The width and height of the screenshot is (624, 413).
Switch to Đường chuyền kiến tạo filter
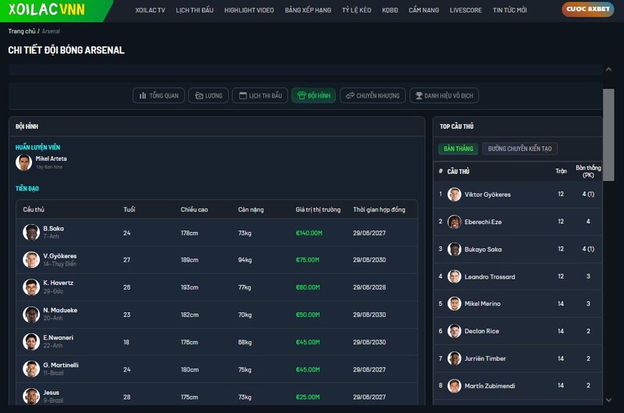(x=519, y=148)
